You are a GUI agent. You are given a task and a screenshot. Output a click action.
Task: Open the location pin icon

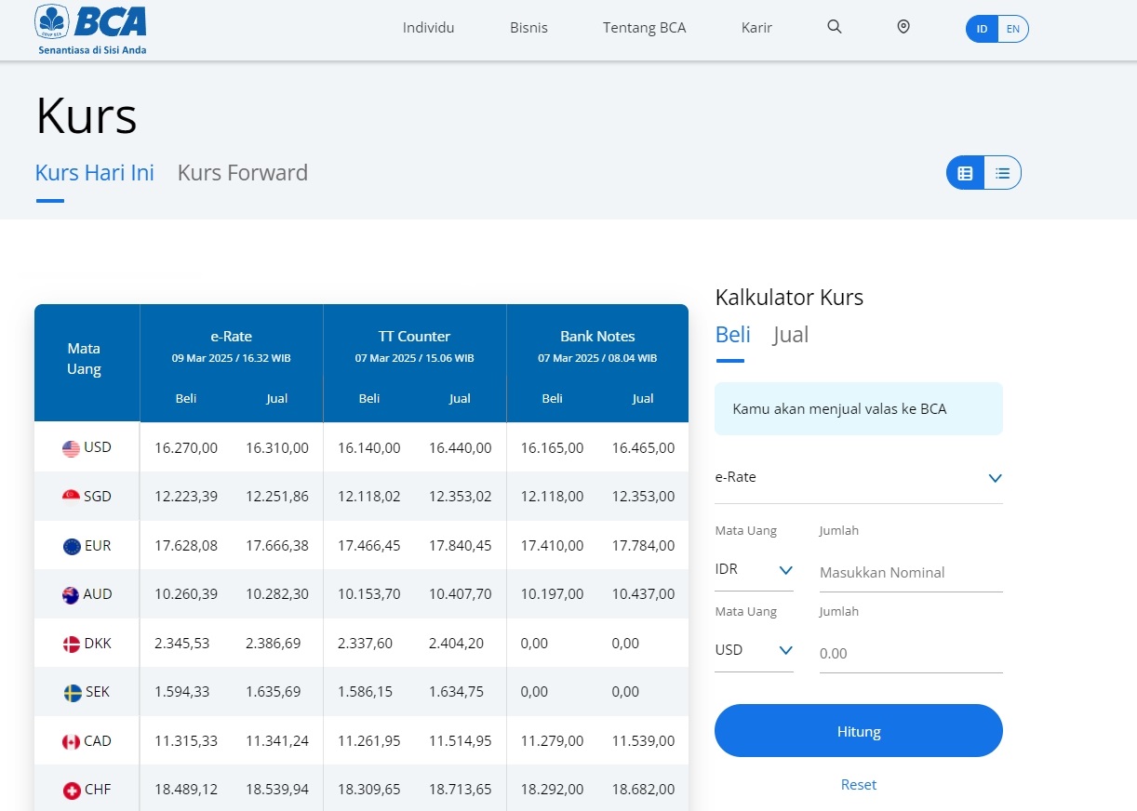[903, 27]
